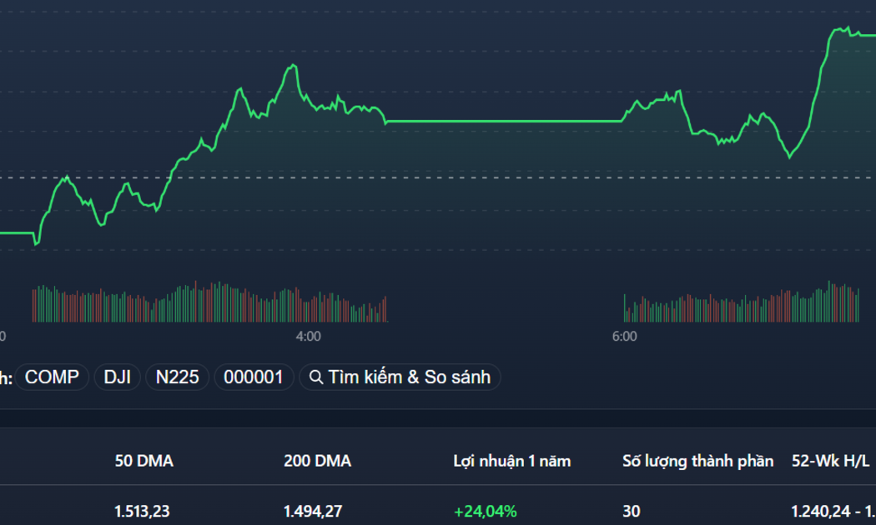
Task: Click the 200 DMA column header
Action: (317, 461)
